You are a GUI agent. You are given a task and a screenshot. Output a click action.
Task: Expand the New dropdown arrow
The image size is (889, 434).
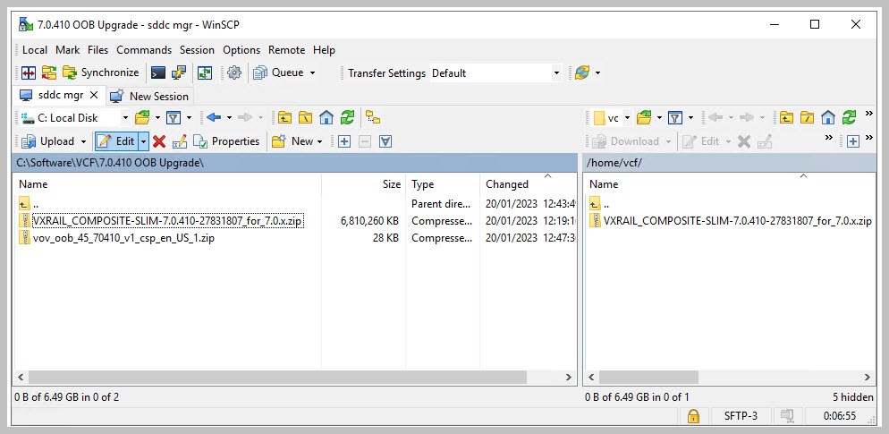click(319, 141)
